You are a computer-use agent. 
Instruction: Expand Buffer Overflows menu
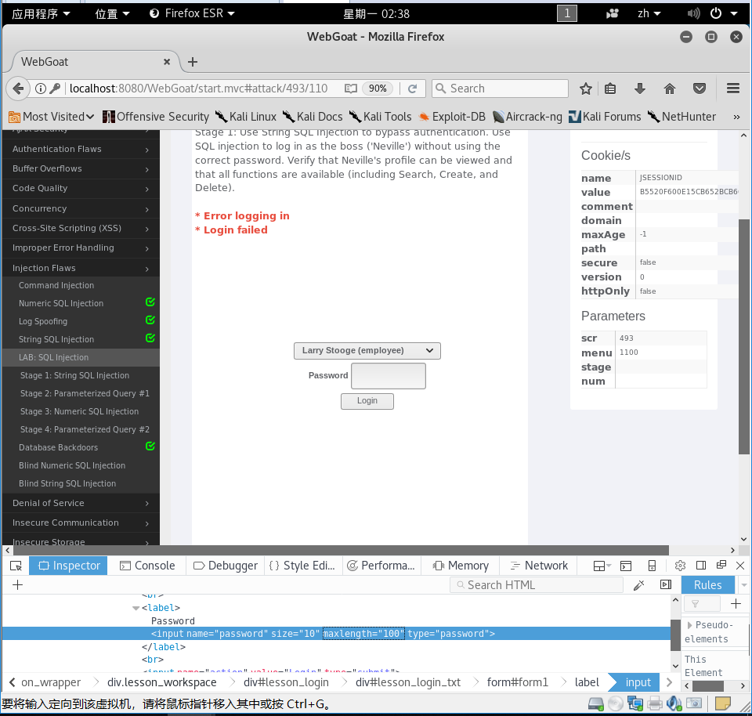[81, 168]
